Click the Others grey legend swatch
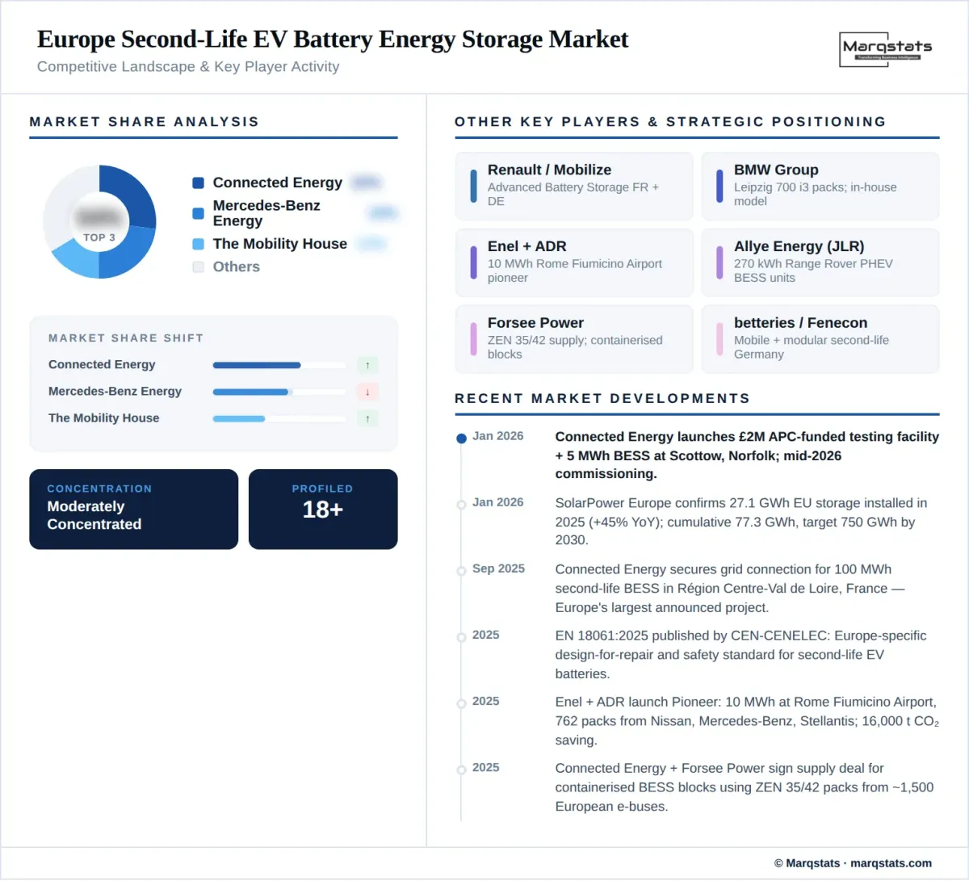 198,266
